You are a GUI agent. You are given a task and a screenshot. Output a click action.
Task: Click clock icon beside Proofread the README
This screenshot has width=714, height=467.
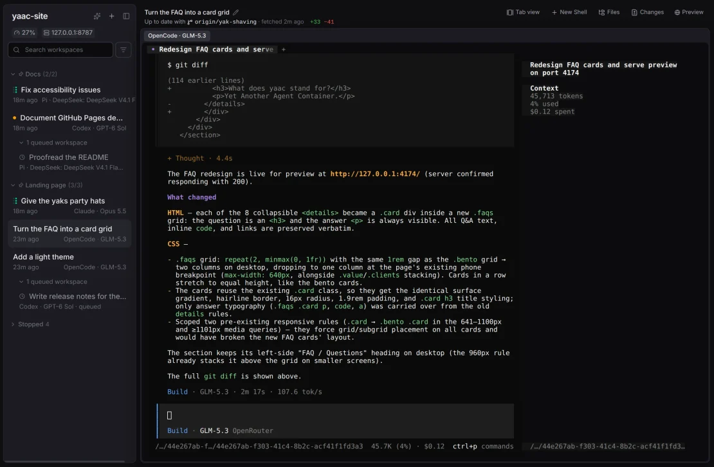pos(22,157)
